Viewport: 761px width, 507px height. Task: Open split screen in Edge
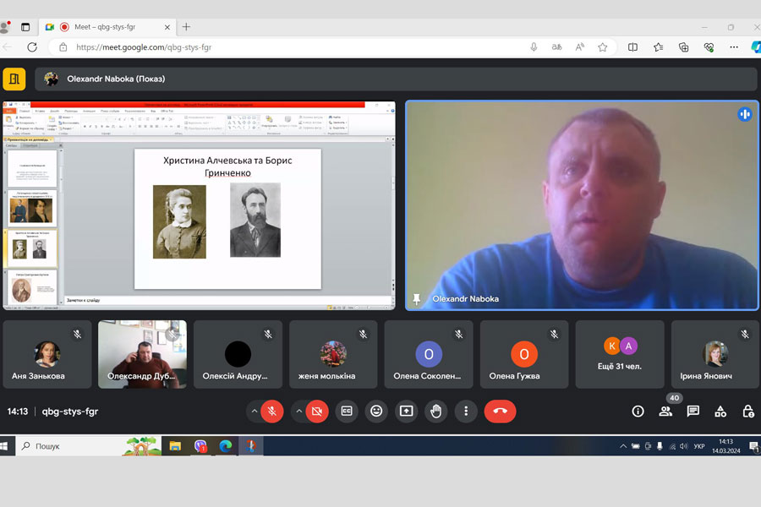632,47
